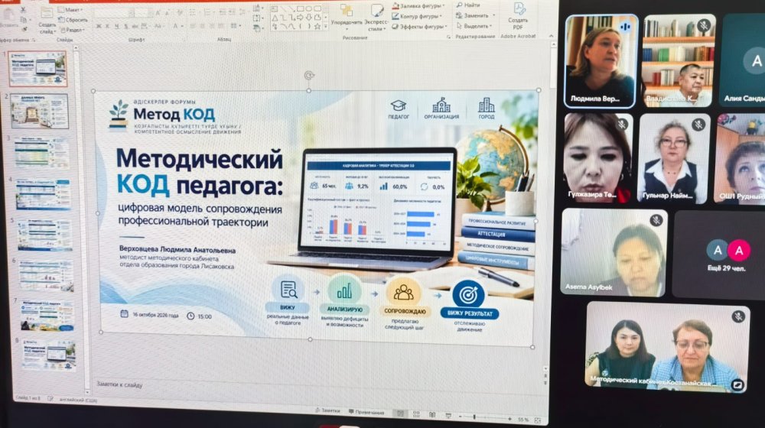This screenshot has height=428, width=765.
Task: Select the rectangle shape in shapes gallery
Action: pos(301,8)
